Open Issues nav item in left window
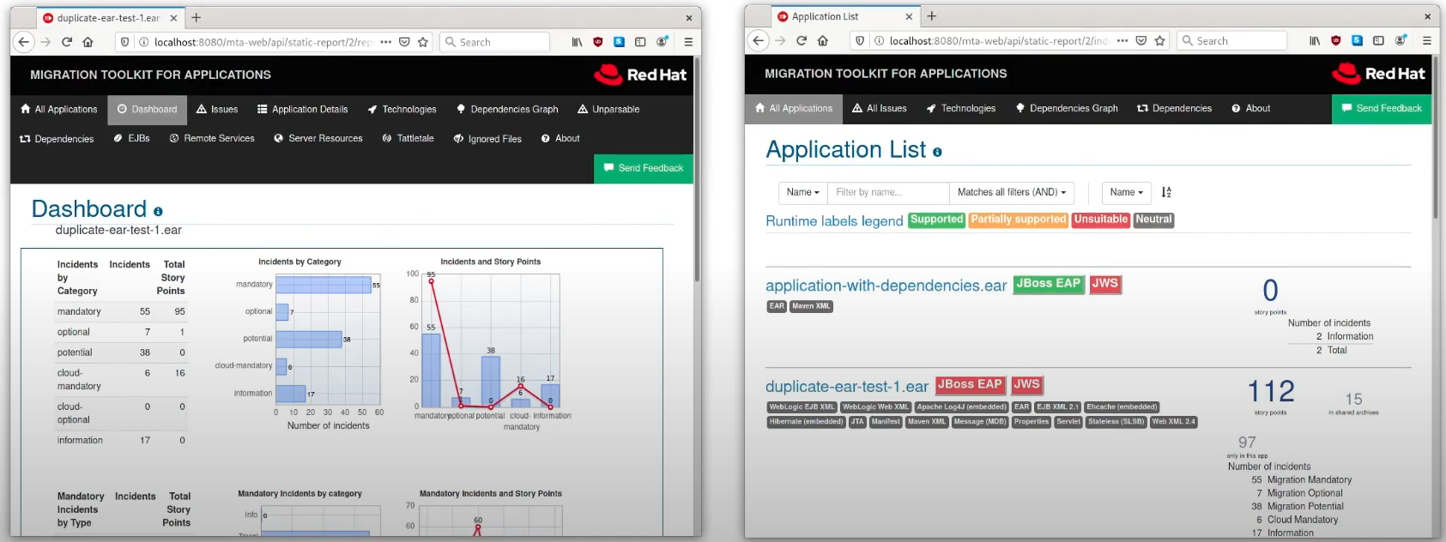This screenshot has width=1446, height=542. coord(217,110)
